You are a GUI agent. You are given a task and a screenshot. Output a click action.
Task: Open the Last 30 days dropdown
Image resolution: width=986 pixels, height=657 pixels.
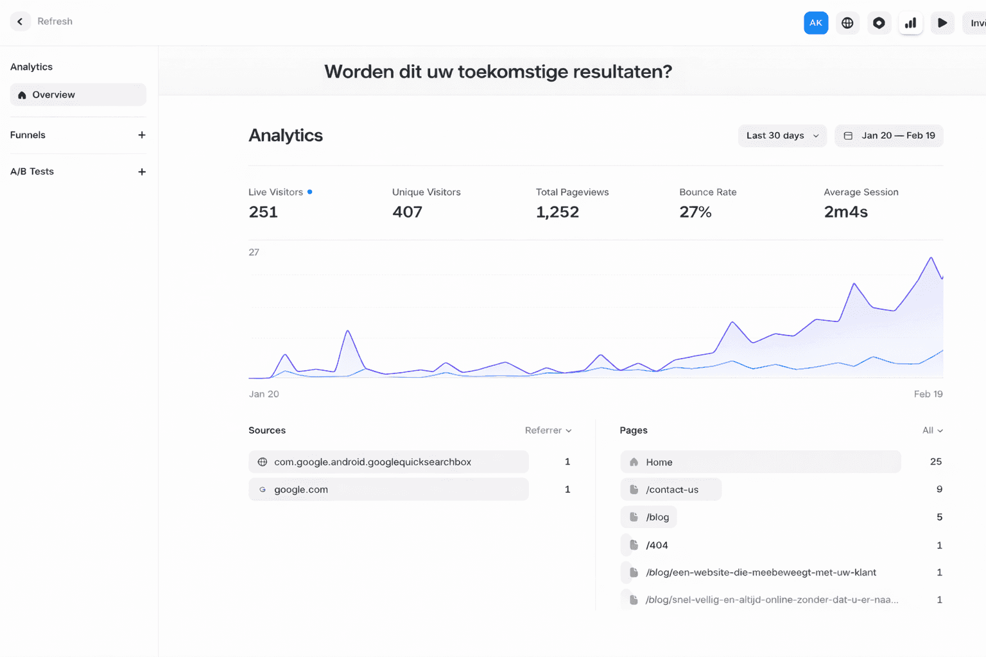(782, 135)
